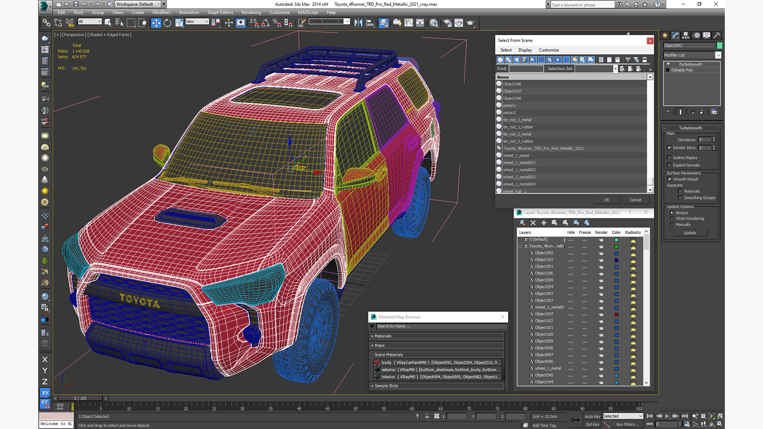This screenshot has width=763, height=429.
Task: Click Cancel in Select From Scene
Action: click(635, 200)
